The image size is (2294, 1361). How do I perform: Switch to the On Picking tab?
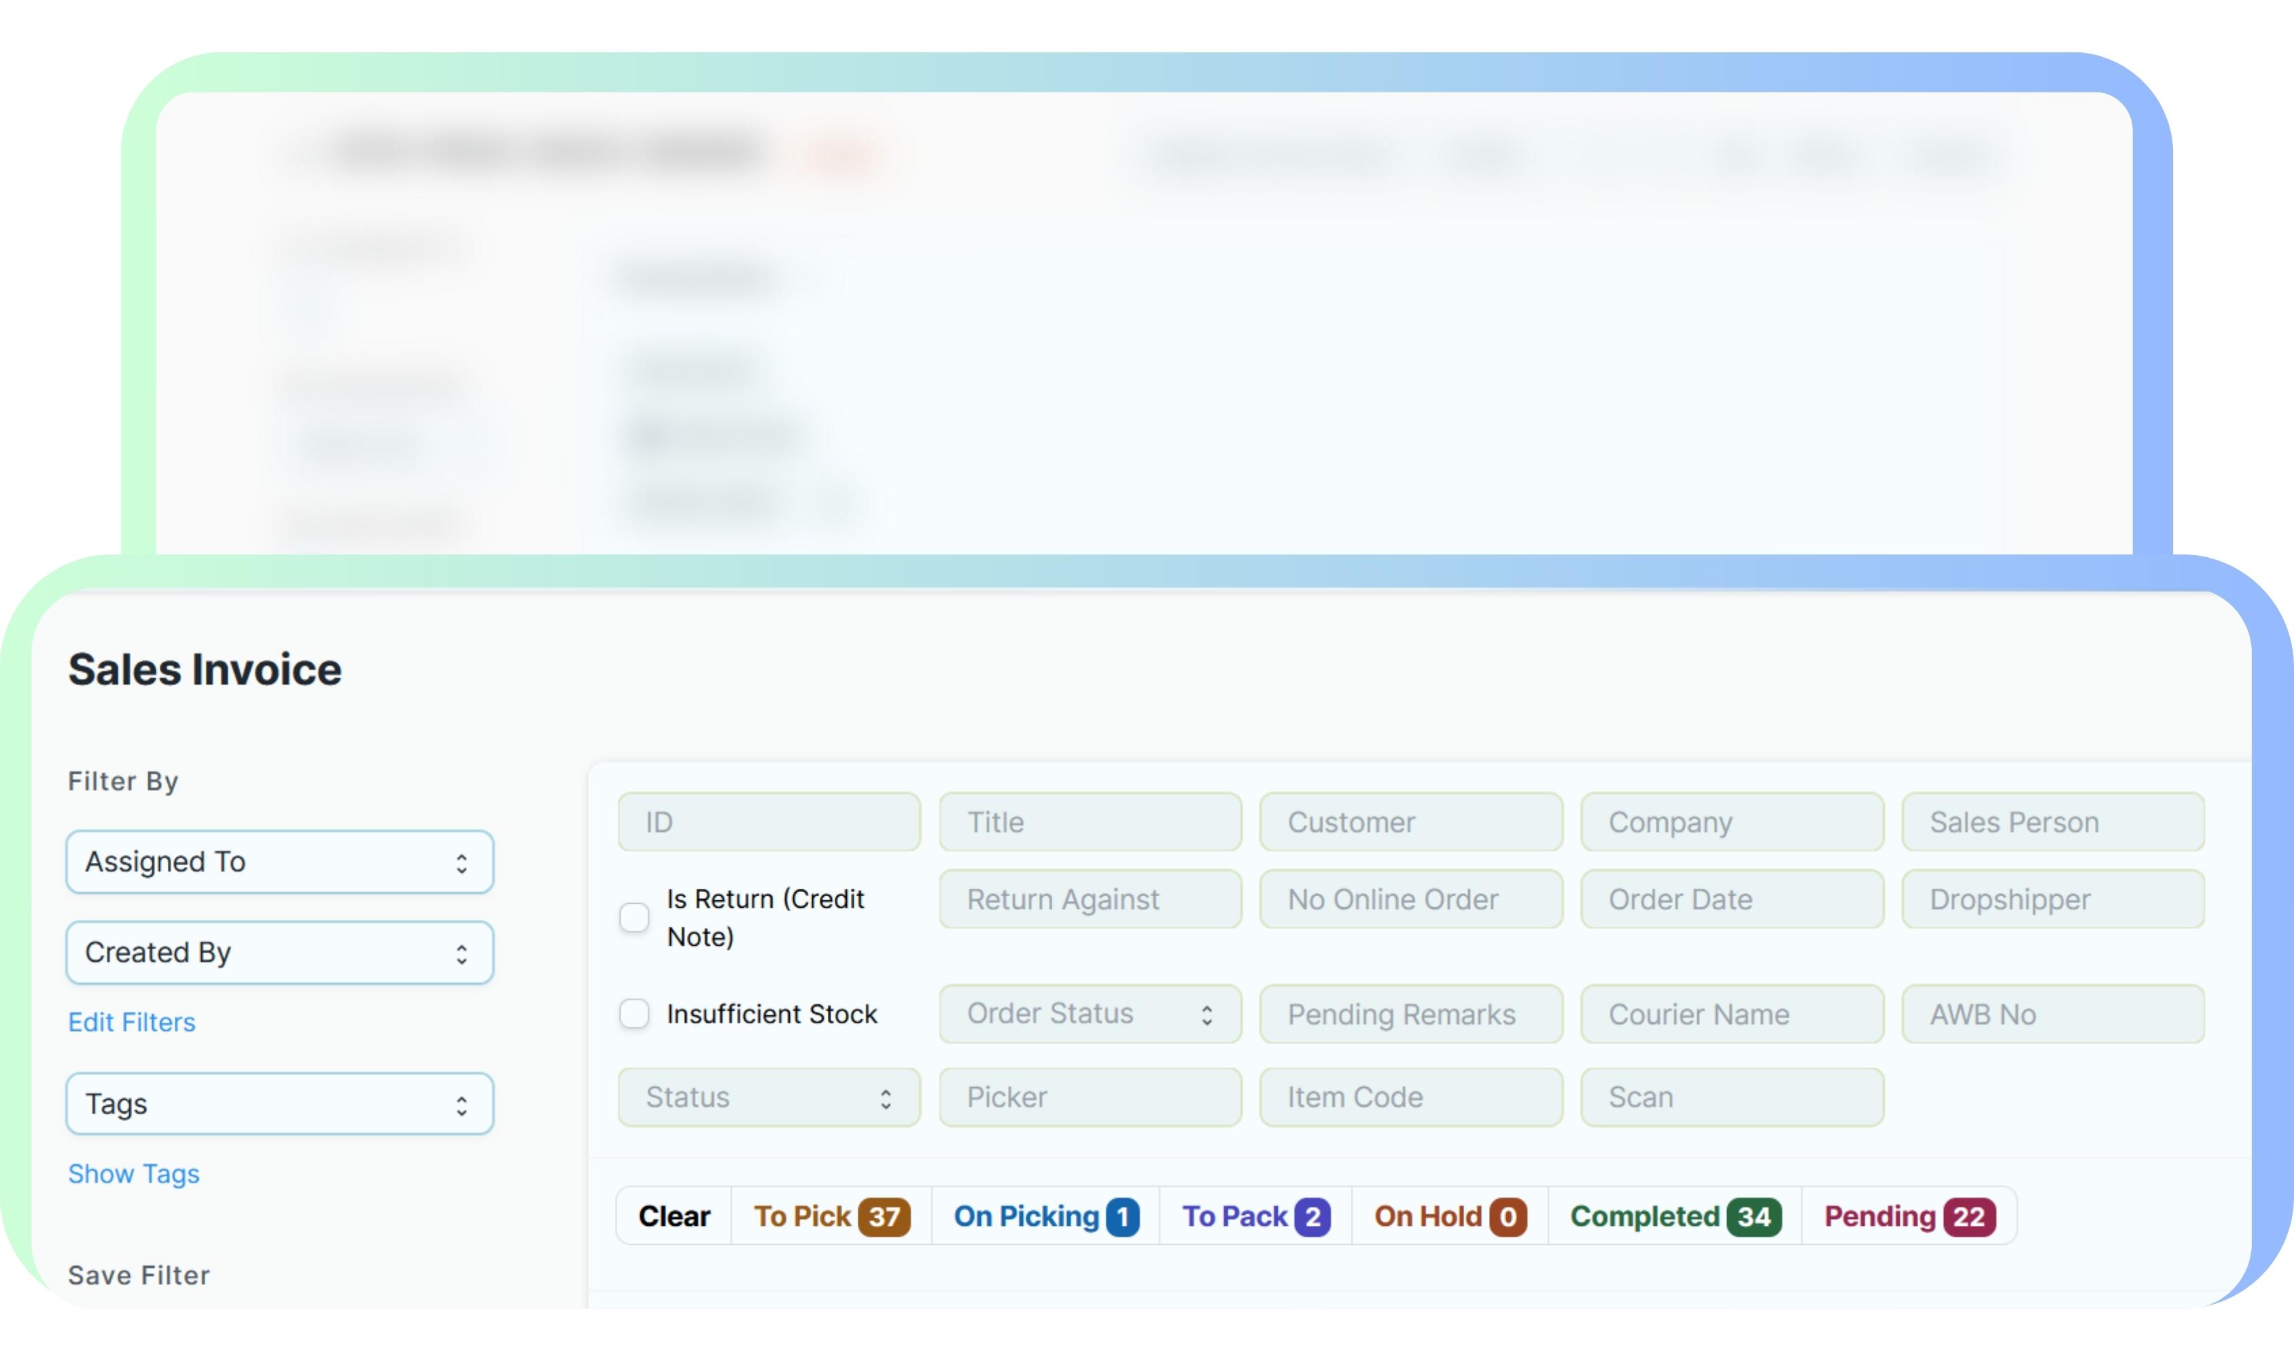(x=1045, y=1217)
